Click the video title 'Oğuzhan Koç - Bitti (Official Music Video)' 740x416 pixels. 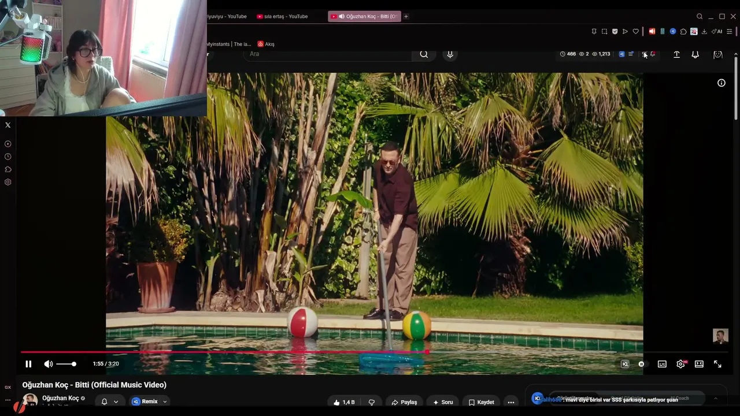click(x=94, y=385)
